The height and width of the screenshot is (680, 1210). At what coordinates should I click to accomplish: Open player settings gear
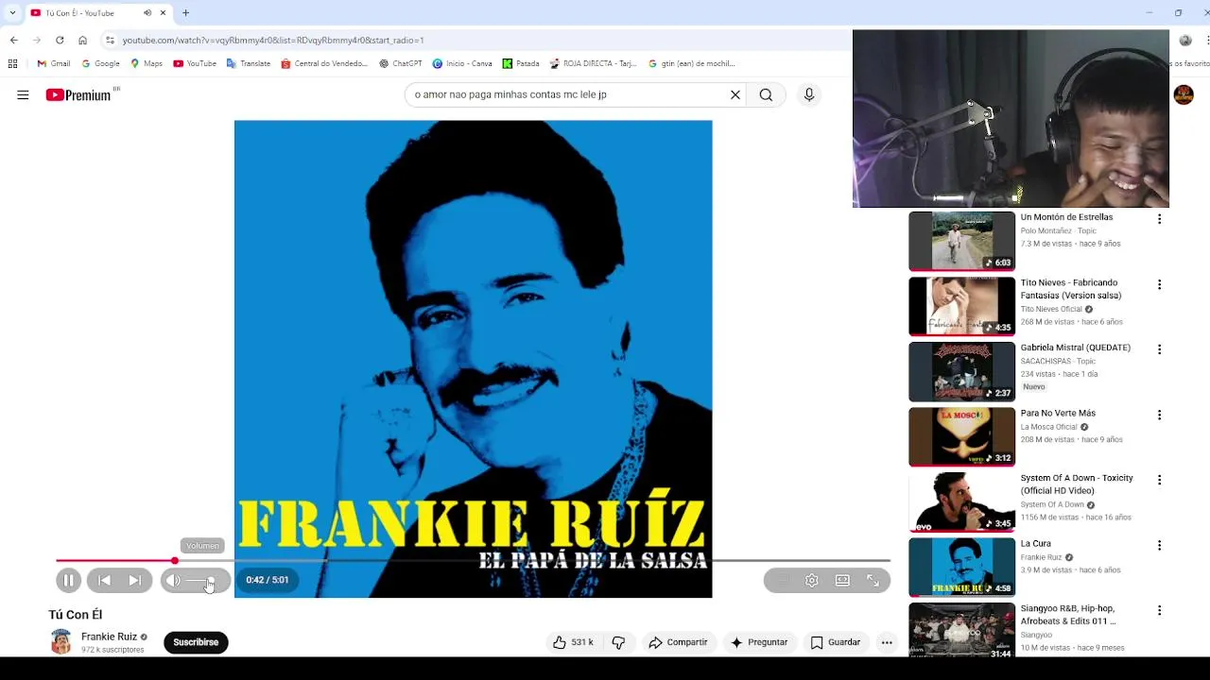812,580
